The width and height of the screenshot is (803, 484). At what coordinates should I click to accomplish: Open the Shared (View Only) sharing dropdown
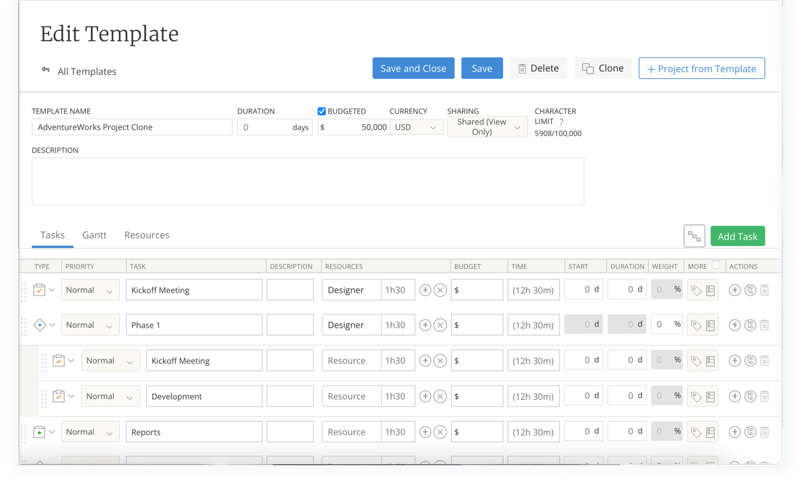pos(487,127)
